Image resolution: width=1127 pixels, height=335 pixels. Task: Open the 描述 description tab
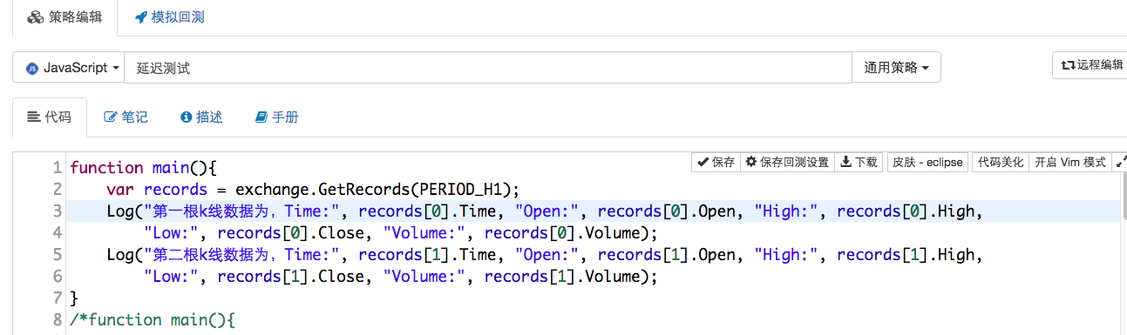point(201,117)
